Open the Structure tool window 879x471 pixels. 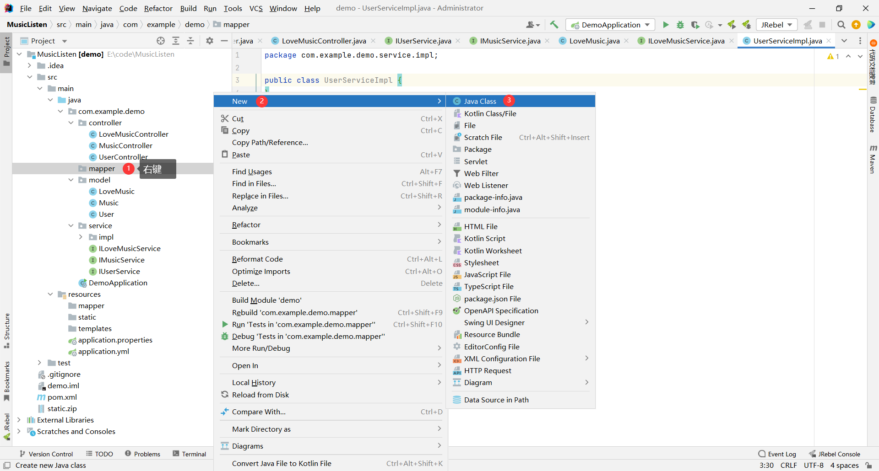[x=7, y=331]
